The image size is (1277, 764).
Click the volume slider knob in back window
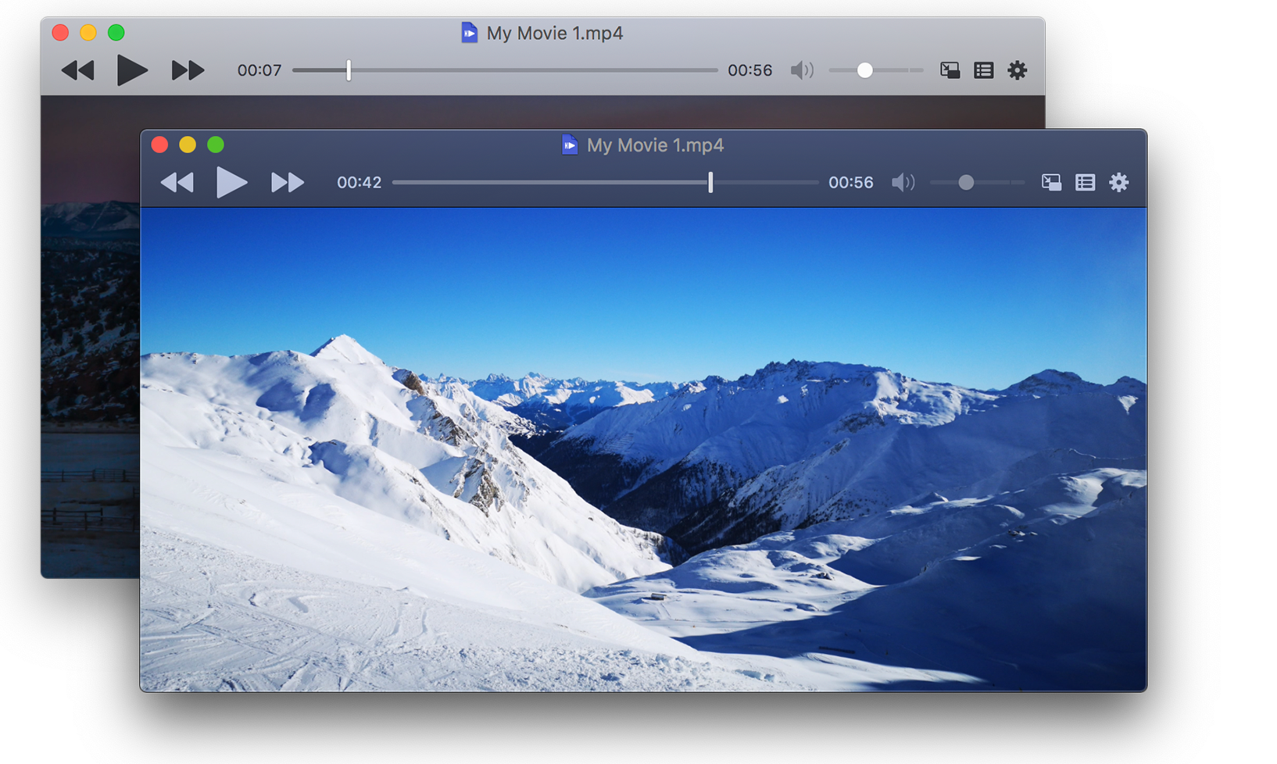point(864,70)
